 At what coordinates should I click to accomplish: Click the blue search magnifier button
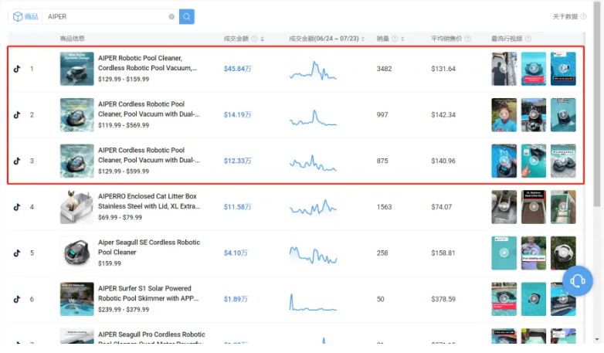click(187, 16)
